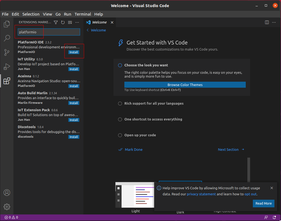Open the File menu
The image size is (281, 221).
point(5,14)
